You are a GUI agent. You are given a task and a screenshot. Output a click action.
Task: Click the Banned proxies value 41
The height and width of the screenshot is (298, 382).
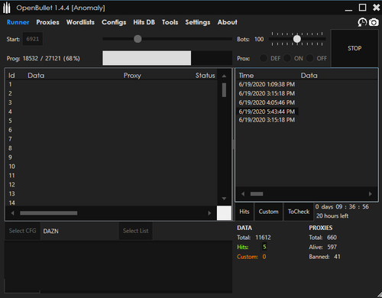point(337,257)
